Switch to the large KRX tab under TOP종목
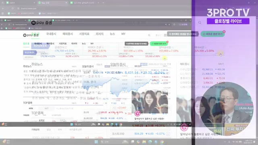Screen dimensions: 258x145 42,120
